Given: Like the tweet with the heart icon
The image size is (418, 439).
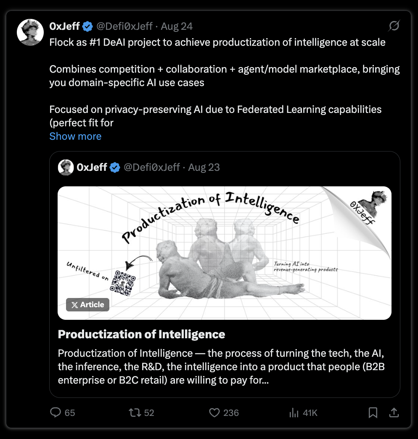Looking at the screenshot, I should point(214,413).
